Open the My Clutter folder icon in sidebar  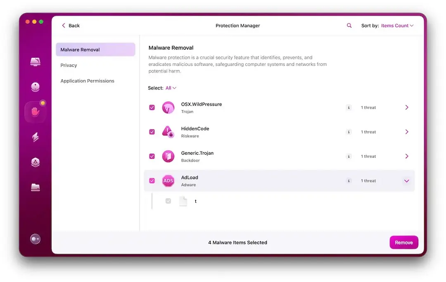(35, 187)
